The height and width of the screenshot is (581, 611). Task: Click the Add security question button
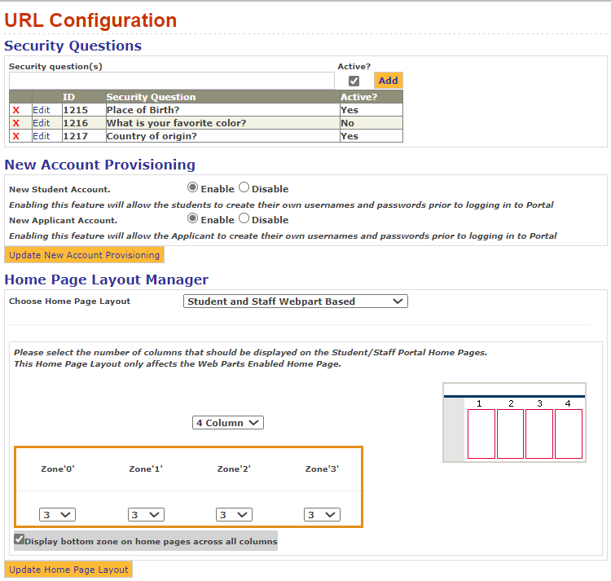[x=388, y=81]
